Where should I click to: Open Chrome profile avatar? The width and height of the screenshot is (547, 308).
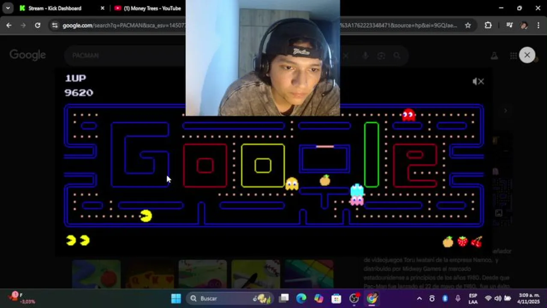coord(524,25)
